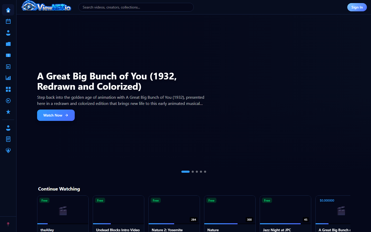The height and width of the screenshot is (232, 371).
Task: Focus the search videos, creators, collections field
Action: tap(136, 7)
